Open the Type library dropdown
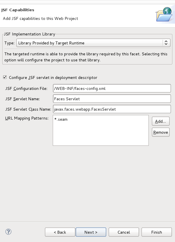 click(x=93, y=43)
